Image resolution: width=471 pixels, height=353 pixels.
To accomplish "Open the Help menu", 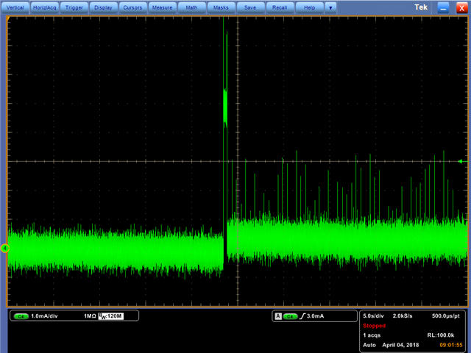I will [x=309, y=7].
